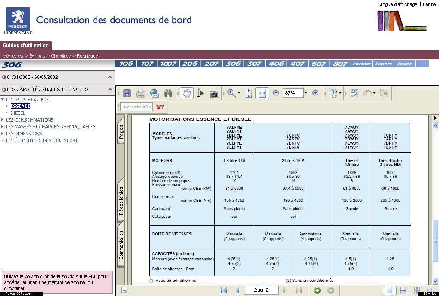This screenshot has width=439, height=296.
Task: Go to the previous page
Action: [x=238, y=290]
